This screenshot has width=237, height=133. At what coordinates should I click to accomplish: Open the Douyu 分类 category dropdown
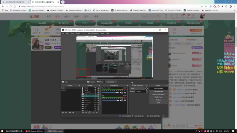pyautogui.click(x=67, y=17)
